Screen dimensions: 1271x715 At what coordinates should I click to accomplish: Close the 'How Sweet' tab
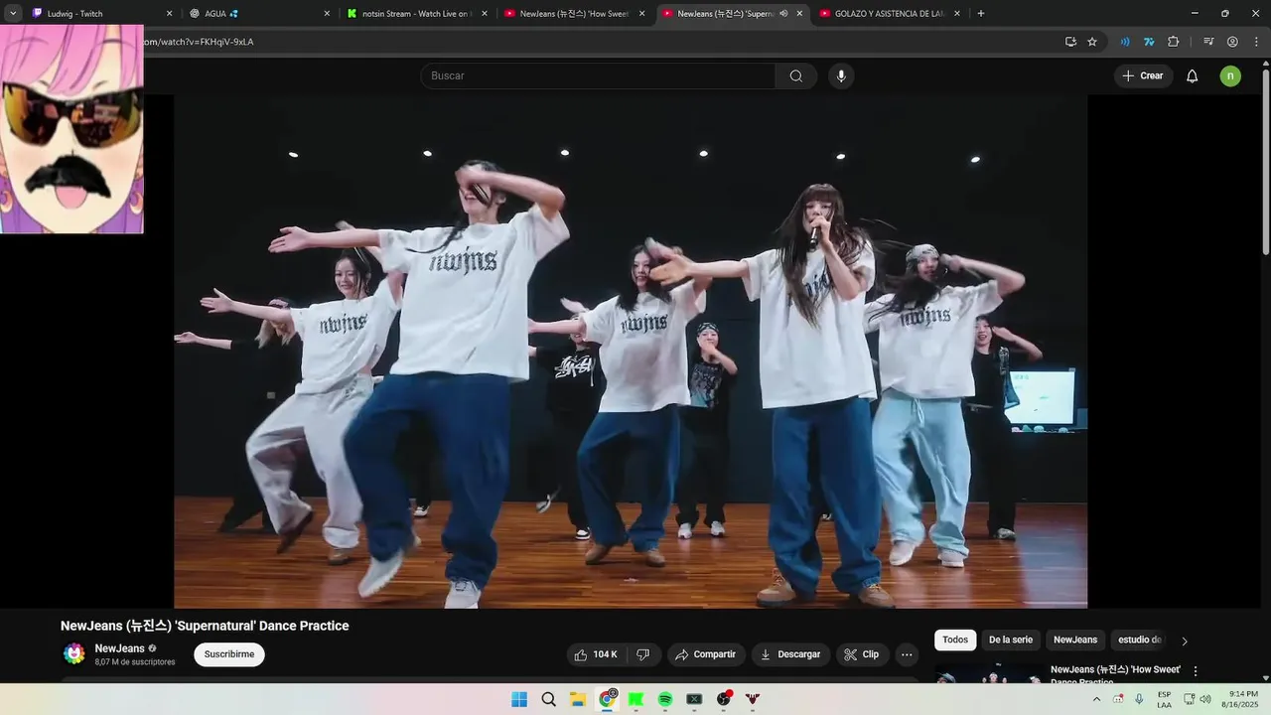coord(641,14)
